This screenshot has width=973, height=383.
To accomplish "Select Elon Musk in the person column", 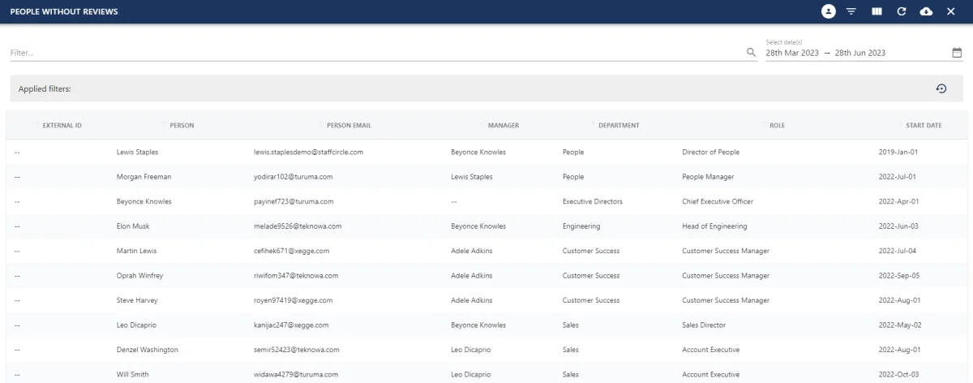I will pyautogui.click(x=133, y=226).
